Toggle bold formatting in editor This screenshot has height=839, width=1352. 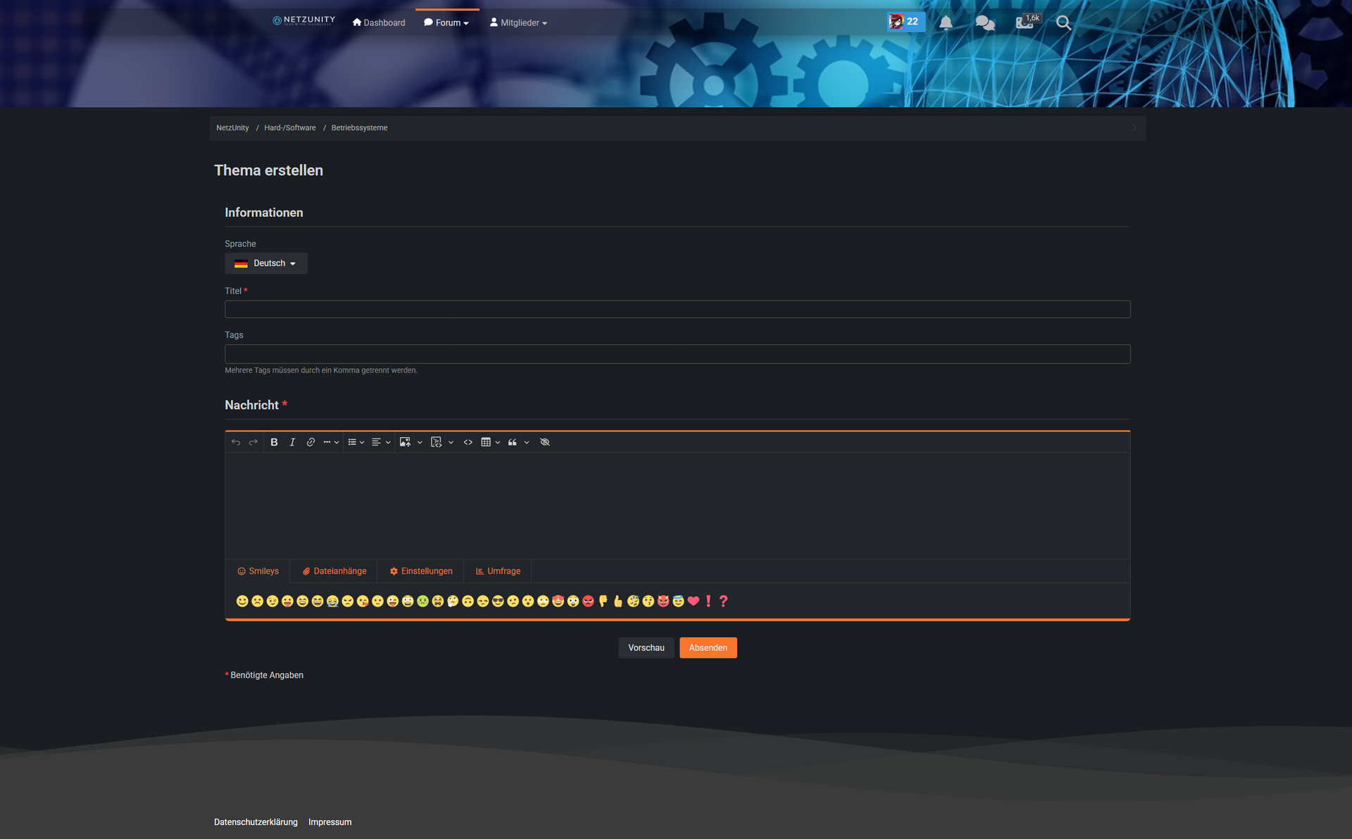click(x=274, y=442)
